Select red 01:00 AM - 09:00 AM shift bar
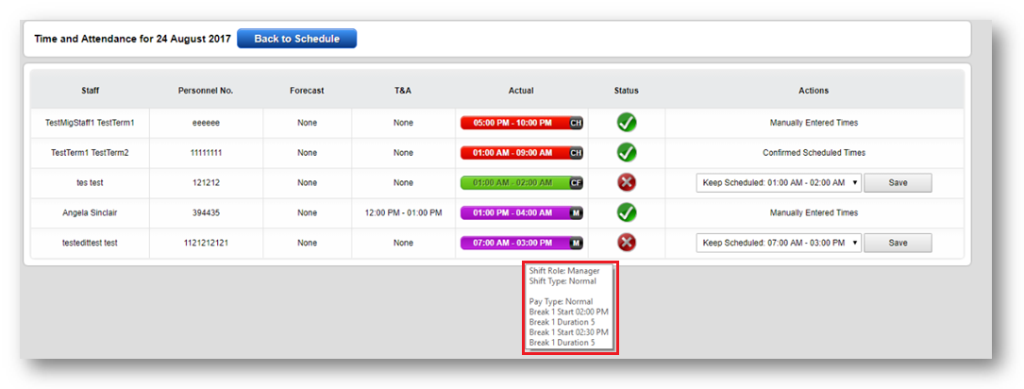 coord(514,153)
